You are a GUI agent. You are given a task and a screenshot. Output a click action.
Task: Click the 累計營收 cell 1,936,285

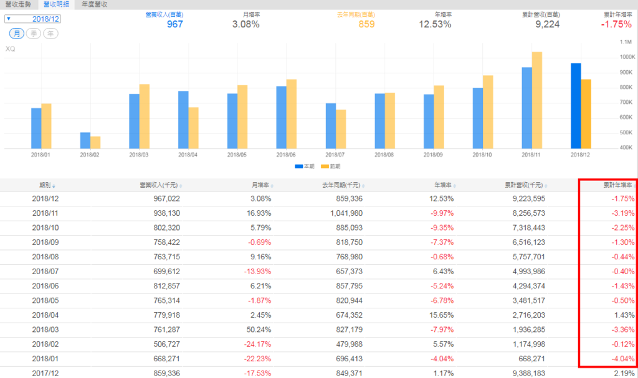pos(528,330)
